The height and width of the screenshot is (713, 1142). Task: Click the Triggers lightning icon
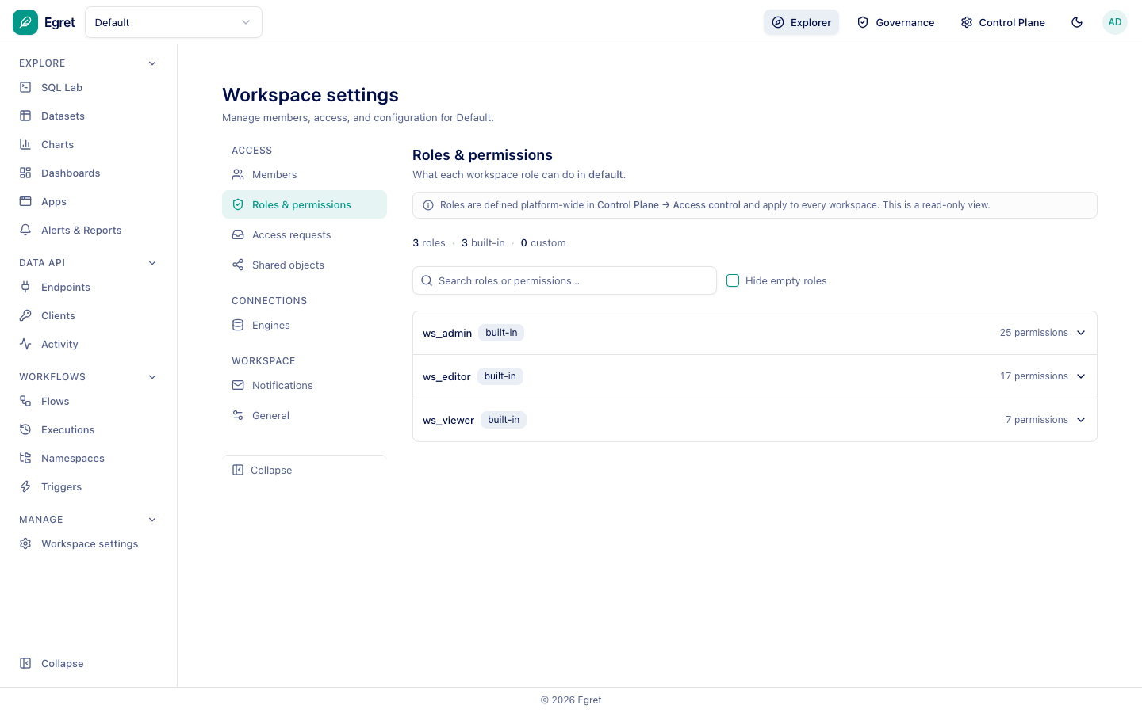coord(25,486)
